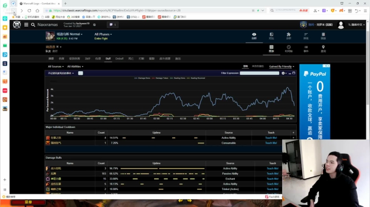Open the damage done tab
The image size is (370, 207).
coord(61,58)
